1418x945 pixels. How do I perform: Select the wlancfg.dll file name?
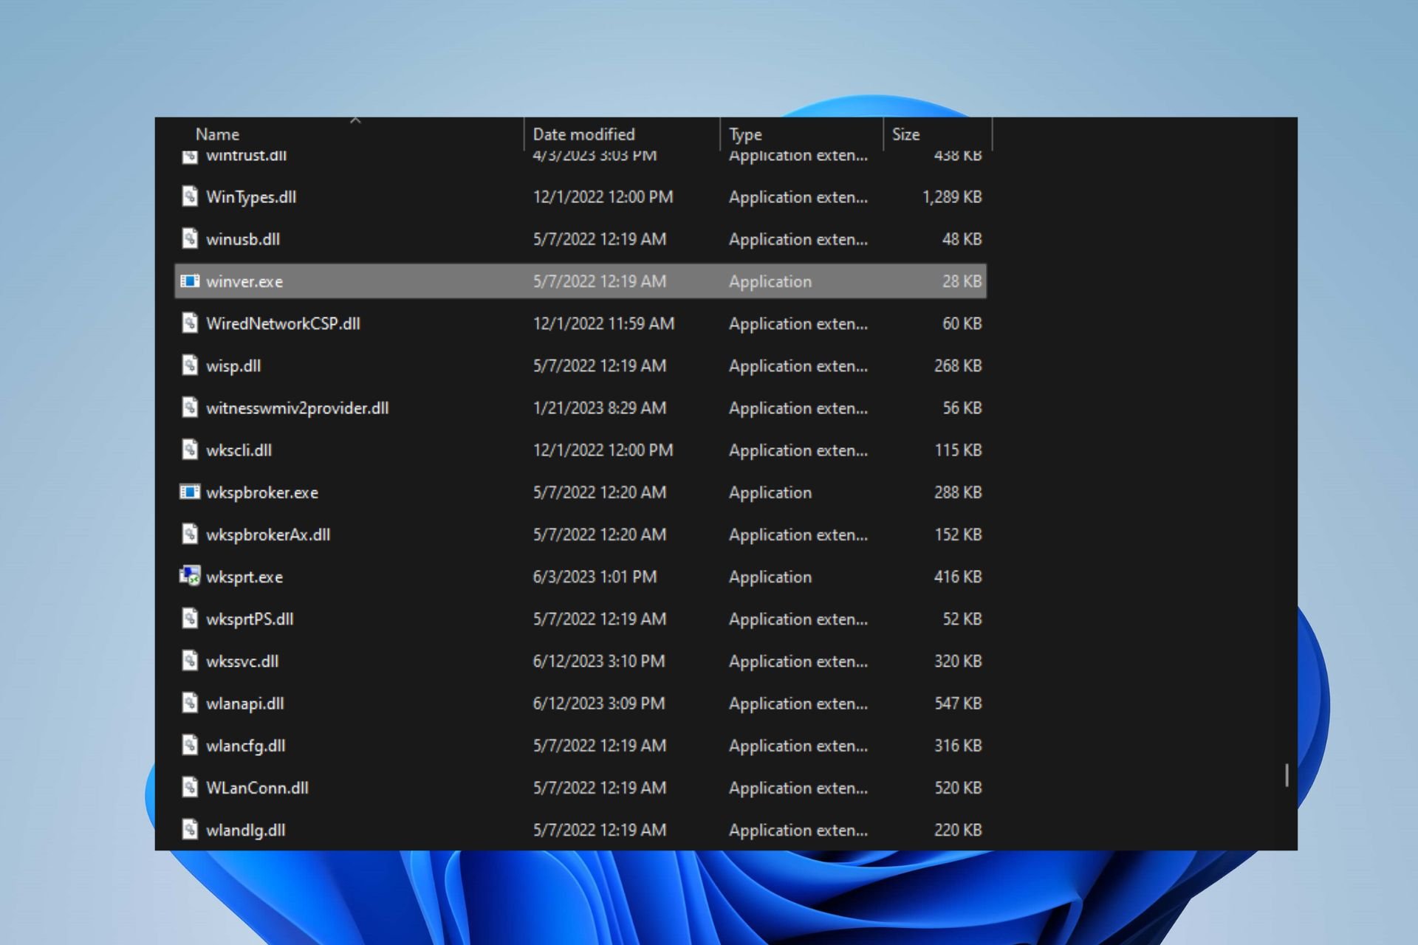246,746
